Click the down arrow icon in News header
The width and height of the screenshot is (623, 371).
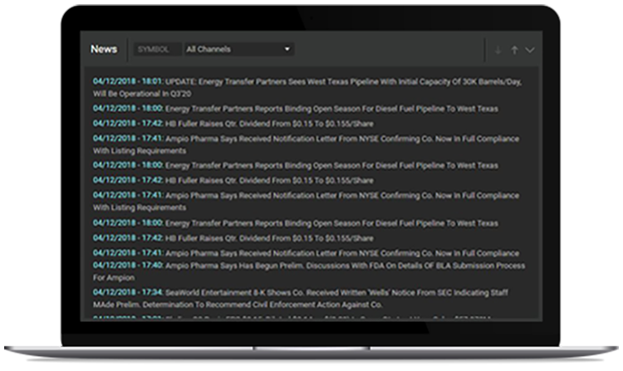pos(498,50)
